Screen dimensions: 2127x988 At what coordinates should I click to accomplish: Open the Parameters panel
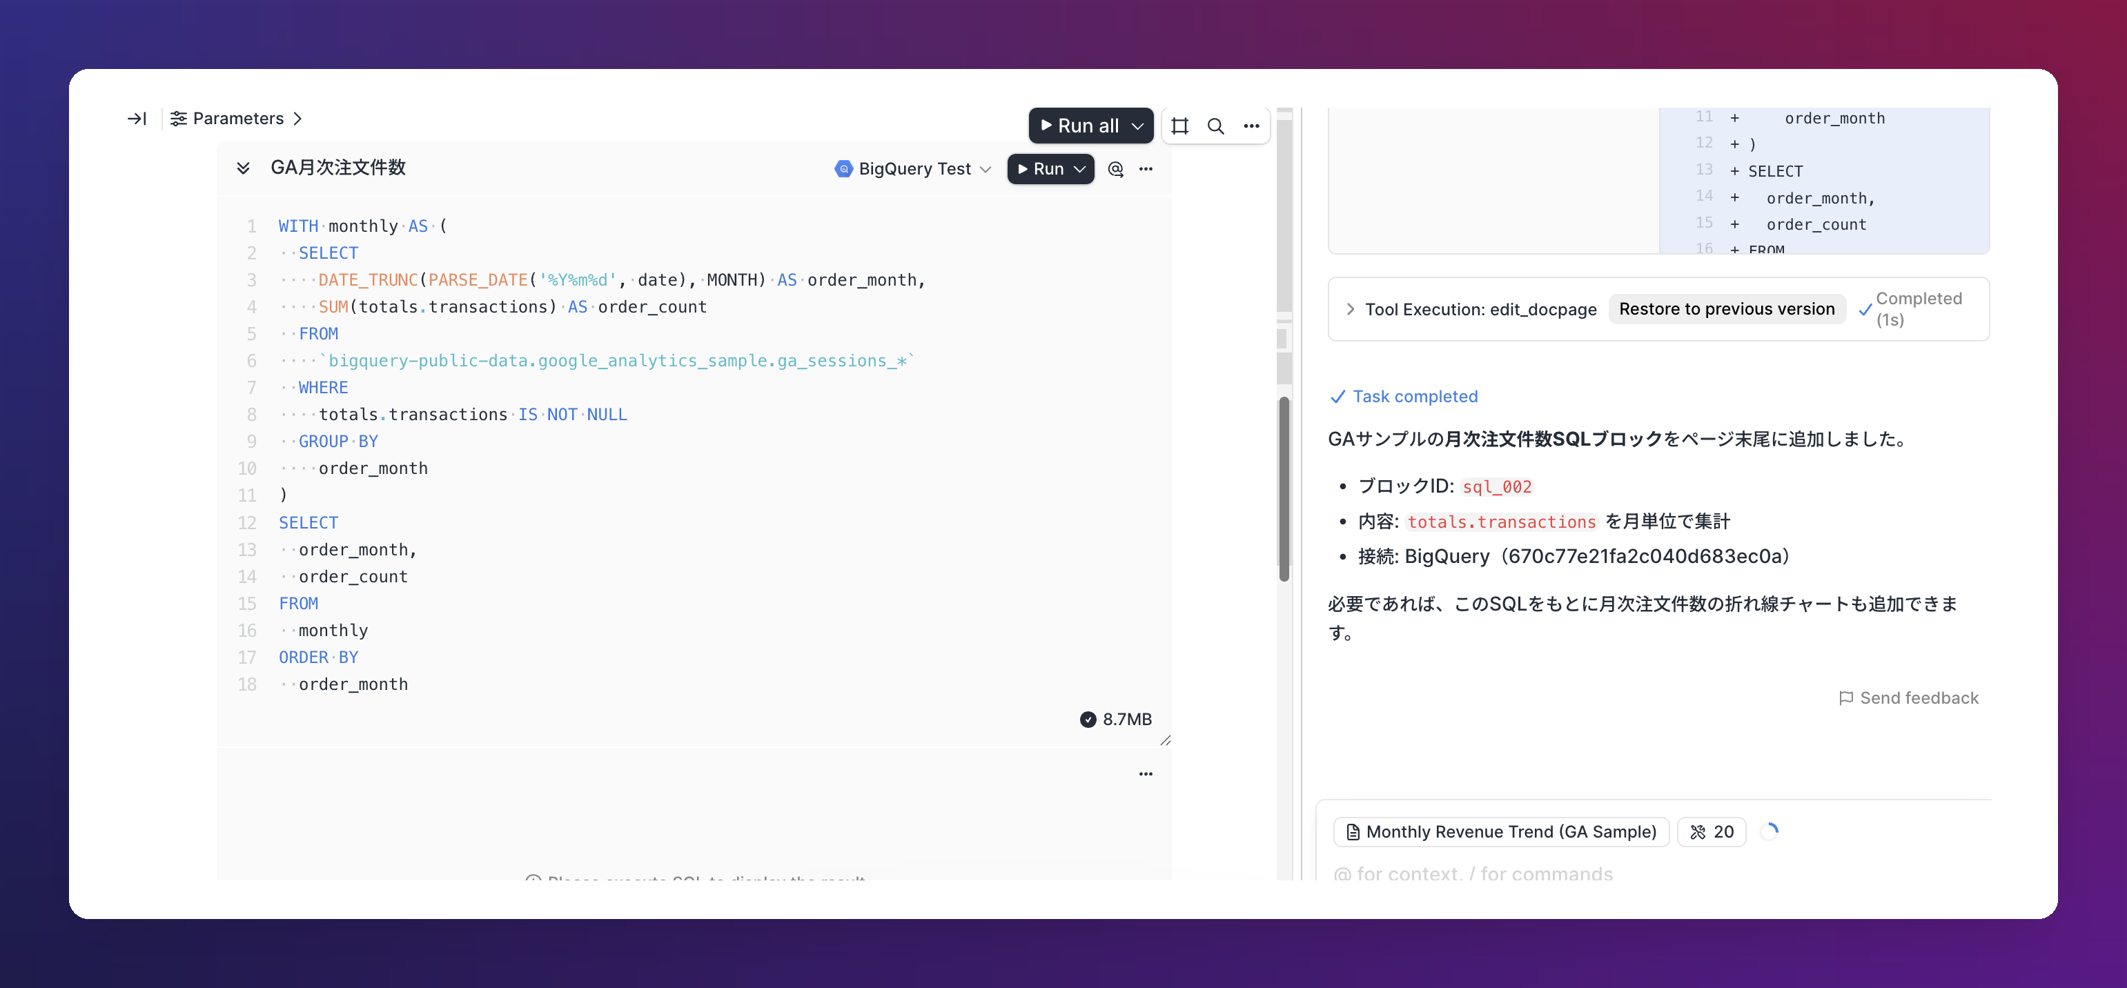[236, 119]
